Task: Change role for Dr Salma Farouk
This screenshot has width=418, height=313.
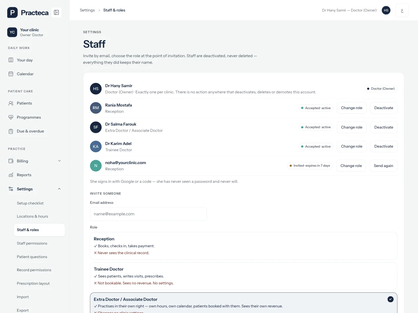Action: pos(352,127)
